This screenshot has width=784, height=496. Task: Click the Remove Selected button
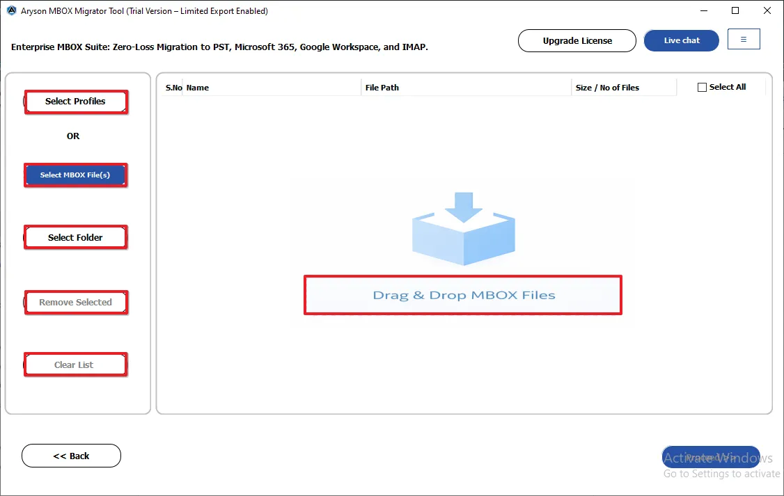(76, 302)
